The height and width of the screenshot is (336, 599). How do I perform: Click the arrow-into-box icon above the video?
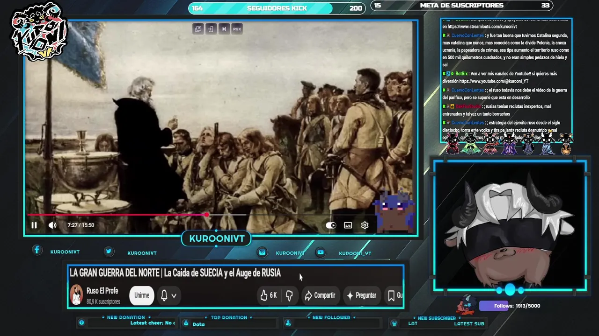pos(211,29)
